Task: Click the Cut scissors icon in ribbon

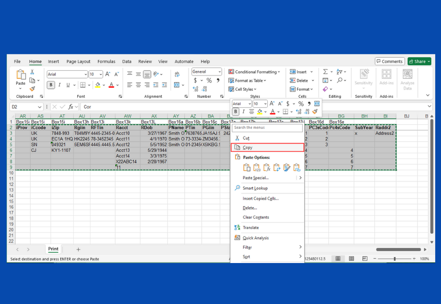Action: pos(32,72)
